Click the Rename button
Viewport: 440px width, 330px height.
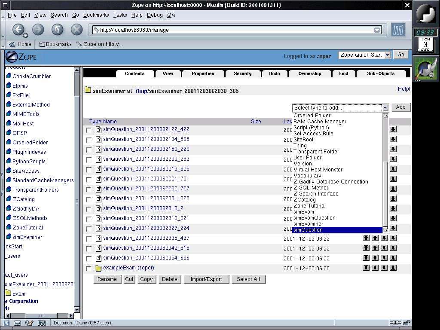107,279
